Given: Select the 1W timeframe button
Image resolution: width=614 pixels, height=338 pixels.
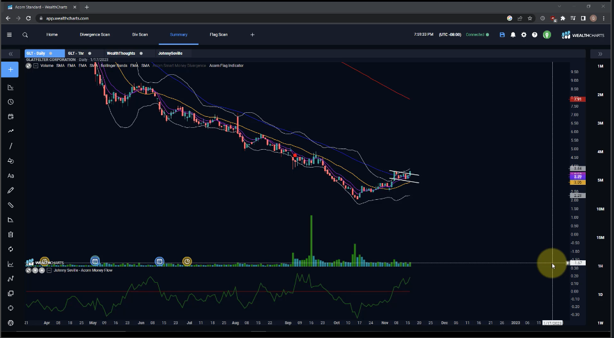Looking at the screenshot, I should 600,323.
